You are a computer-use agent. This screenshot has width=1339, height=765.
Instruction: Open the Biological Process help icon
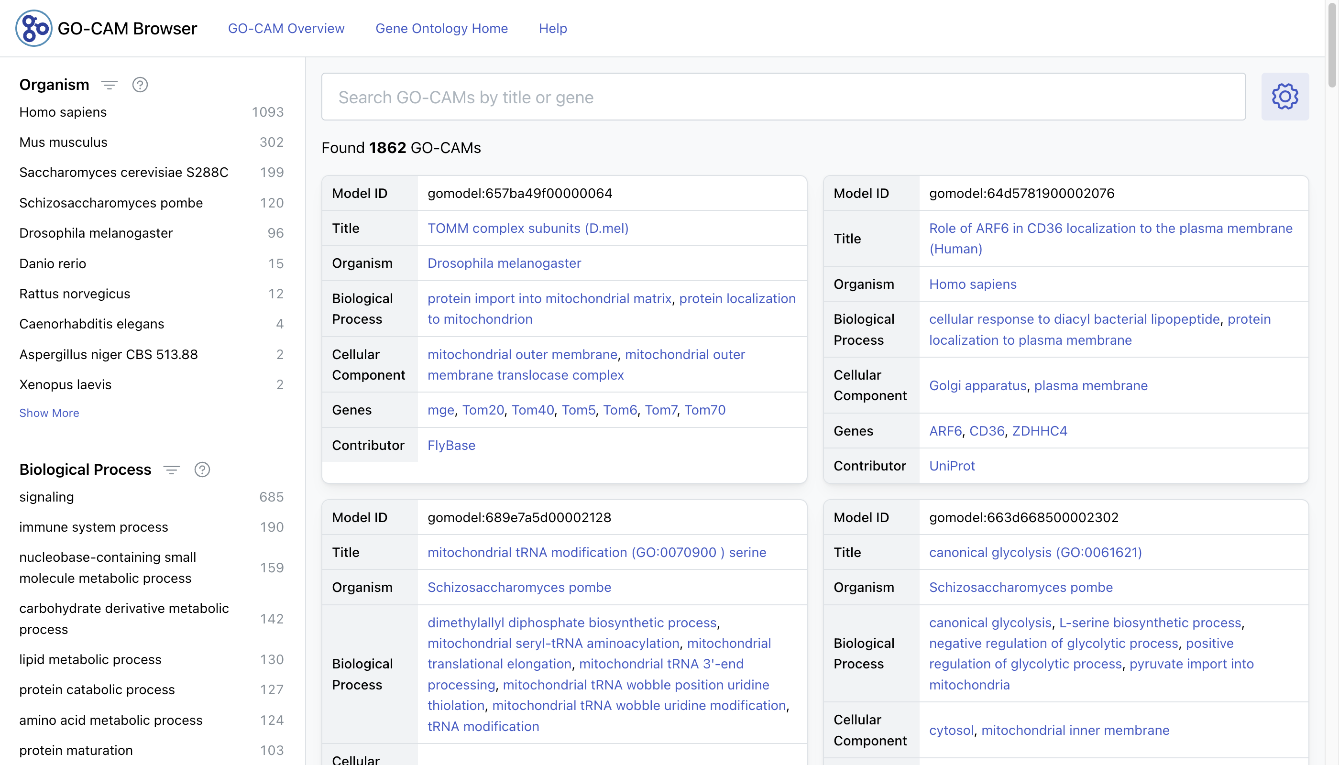pos(202,470)
